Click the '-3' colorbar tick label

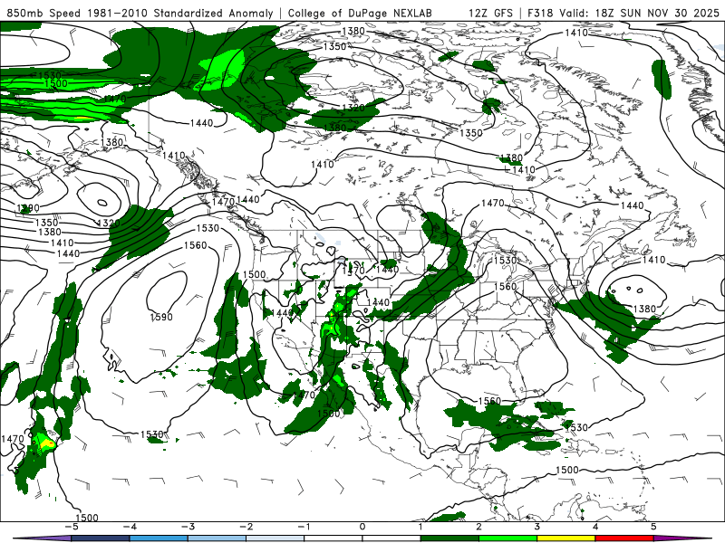pos(188,527)
